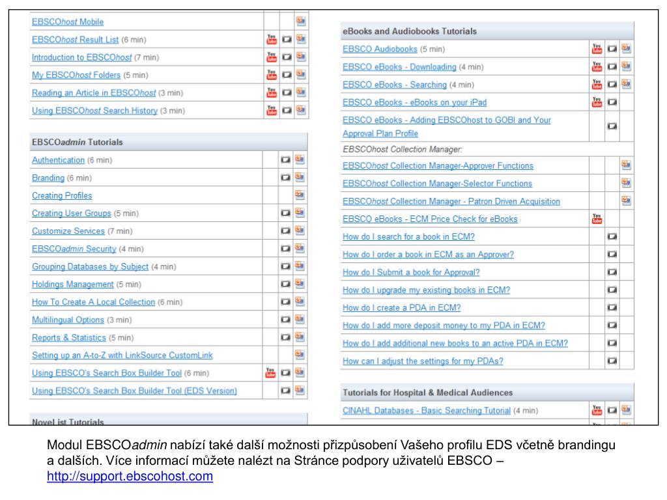Image resolution: width=667 pixels, height=500 pixels.
Task: Follow How can I adjust settings for my PDAs link
Action: point(423,361)
